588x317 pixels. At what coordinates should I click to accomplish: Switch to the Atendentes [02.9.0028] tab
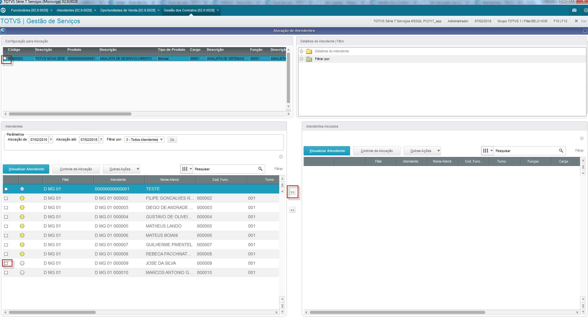(74, 10)
